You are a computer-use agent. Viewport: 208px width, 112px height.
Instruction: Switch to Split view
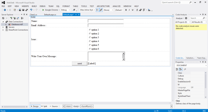[44, 106]
